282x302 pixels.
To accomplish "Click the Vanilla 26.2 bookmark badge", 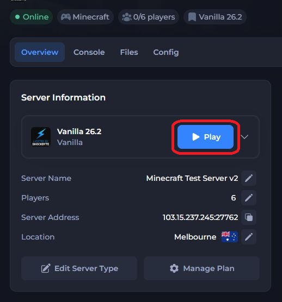I will point(215,17).
